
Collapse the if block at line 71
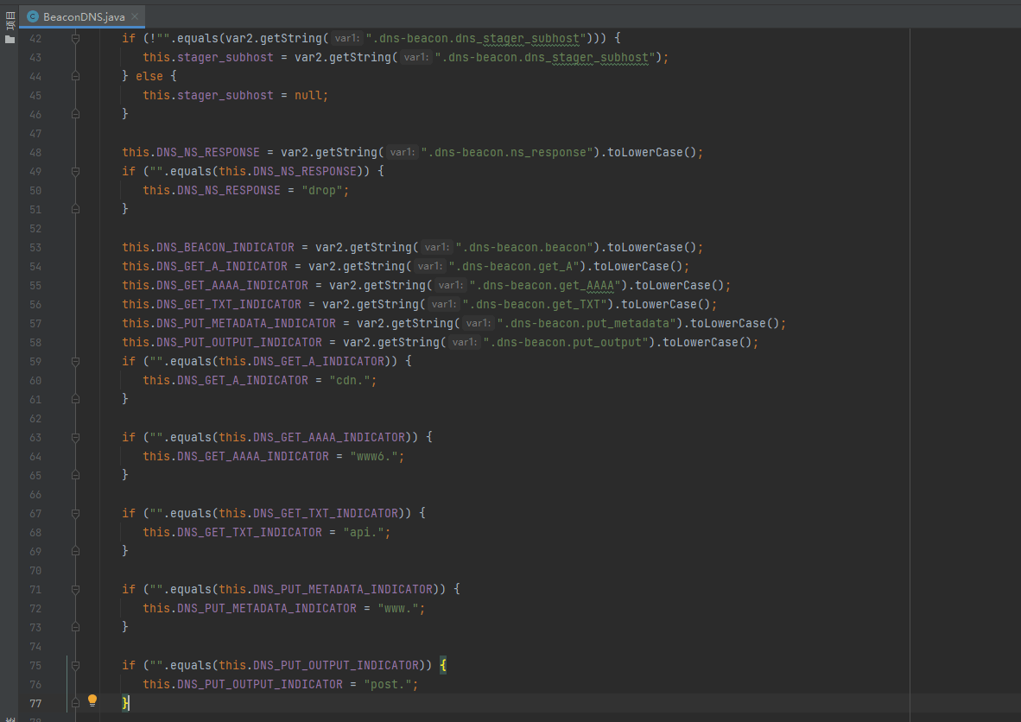coord(75,590)
